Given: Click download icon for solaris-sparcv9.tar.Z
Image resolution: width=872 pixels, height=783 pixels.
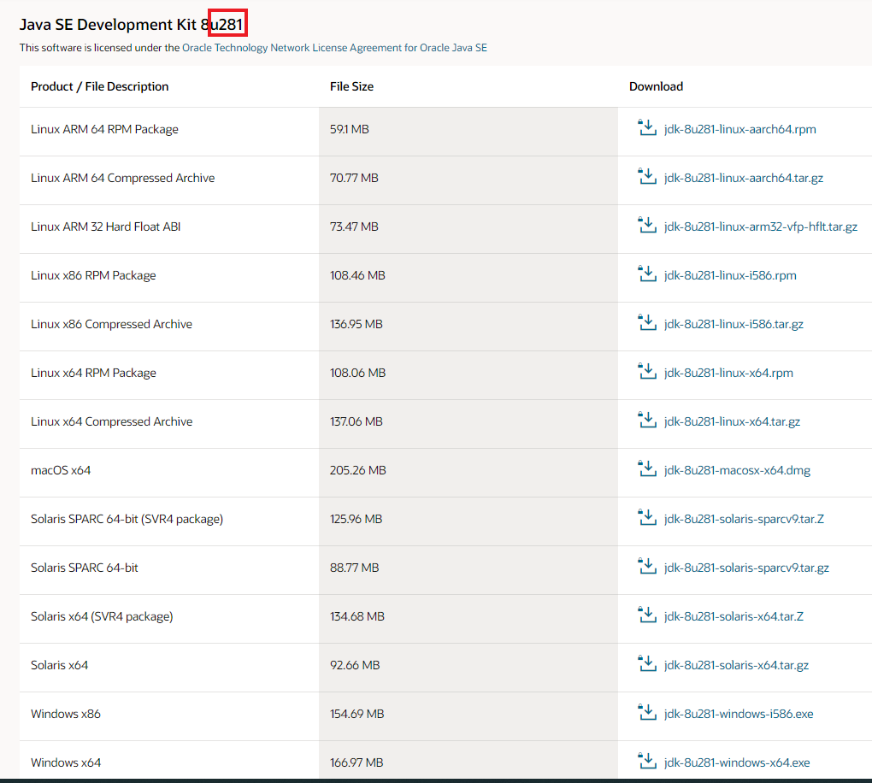Looking at the screenshot, I should (647, 518).
